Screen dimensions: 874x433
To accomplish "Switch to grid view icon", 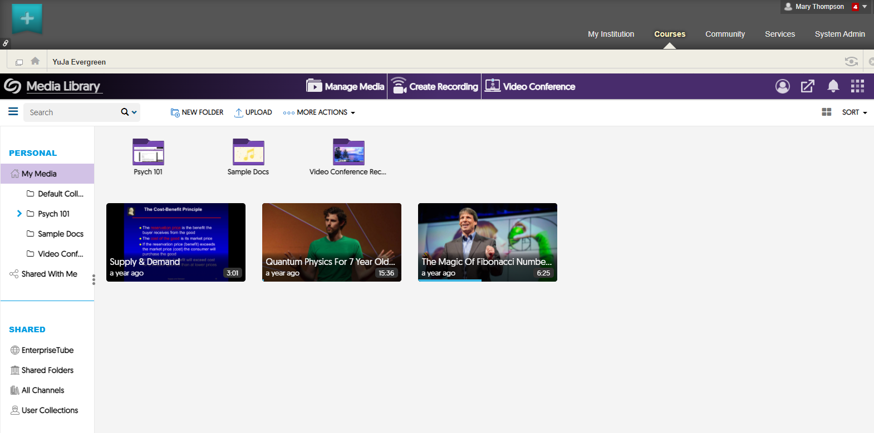I will pos(827,112).
